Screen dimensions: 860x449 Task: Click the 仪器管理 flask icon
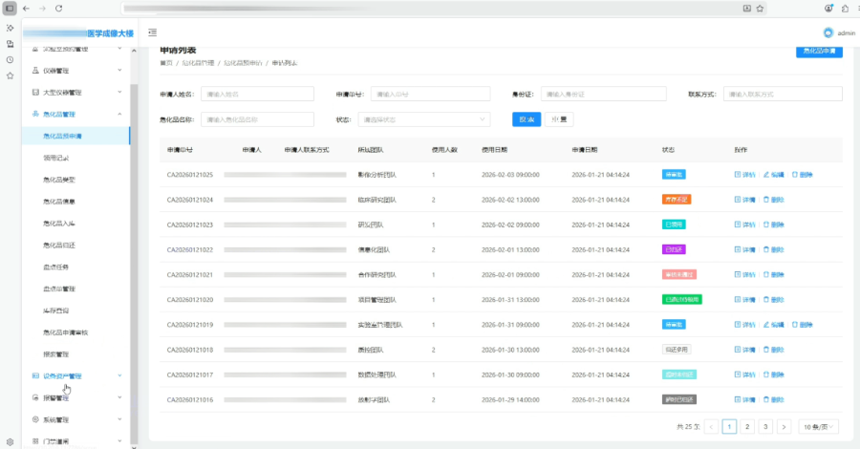(x=35, y=70)
